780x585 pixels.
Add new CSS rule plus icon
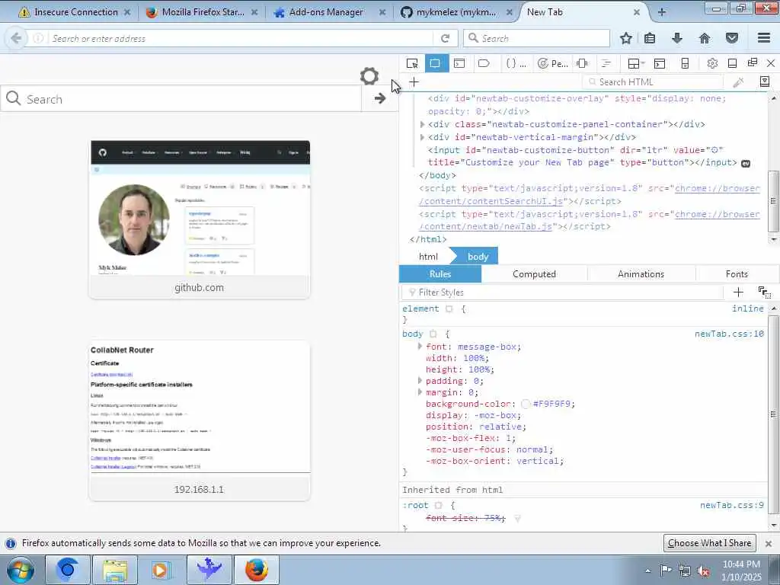[738, 292]
